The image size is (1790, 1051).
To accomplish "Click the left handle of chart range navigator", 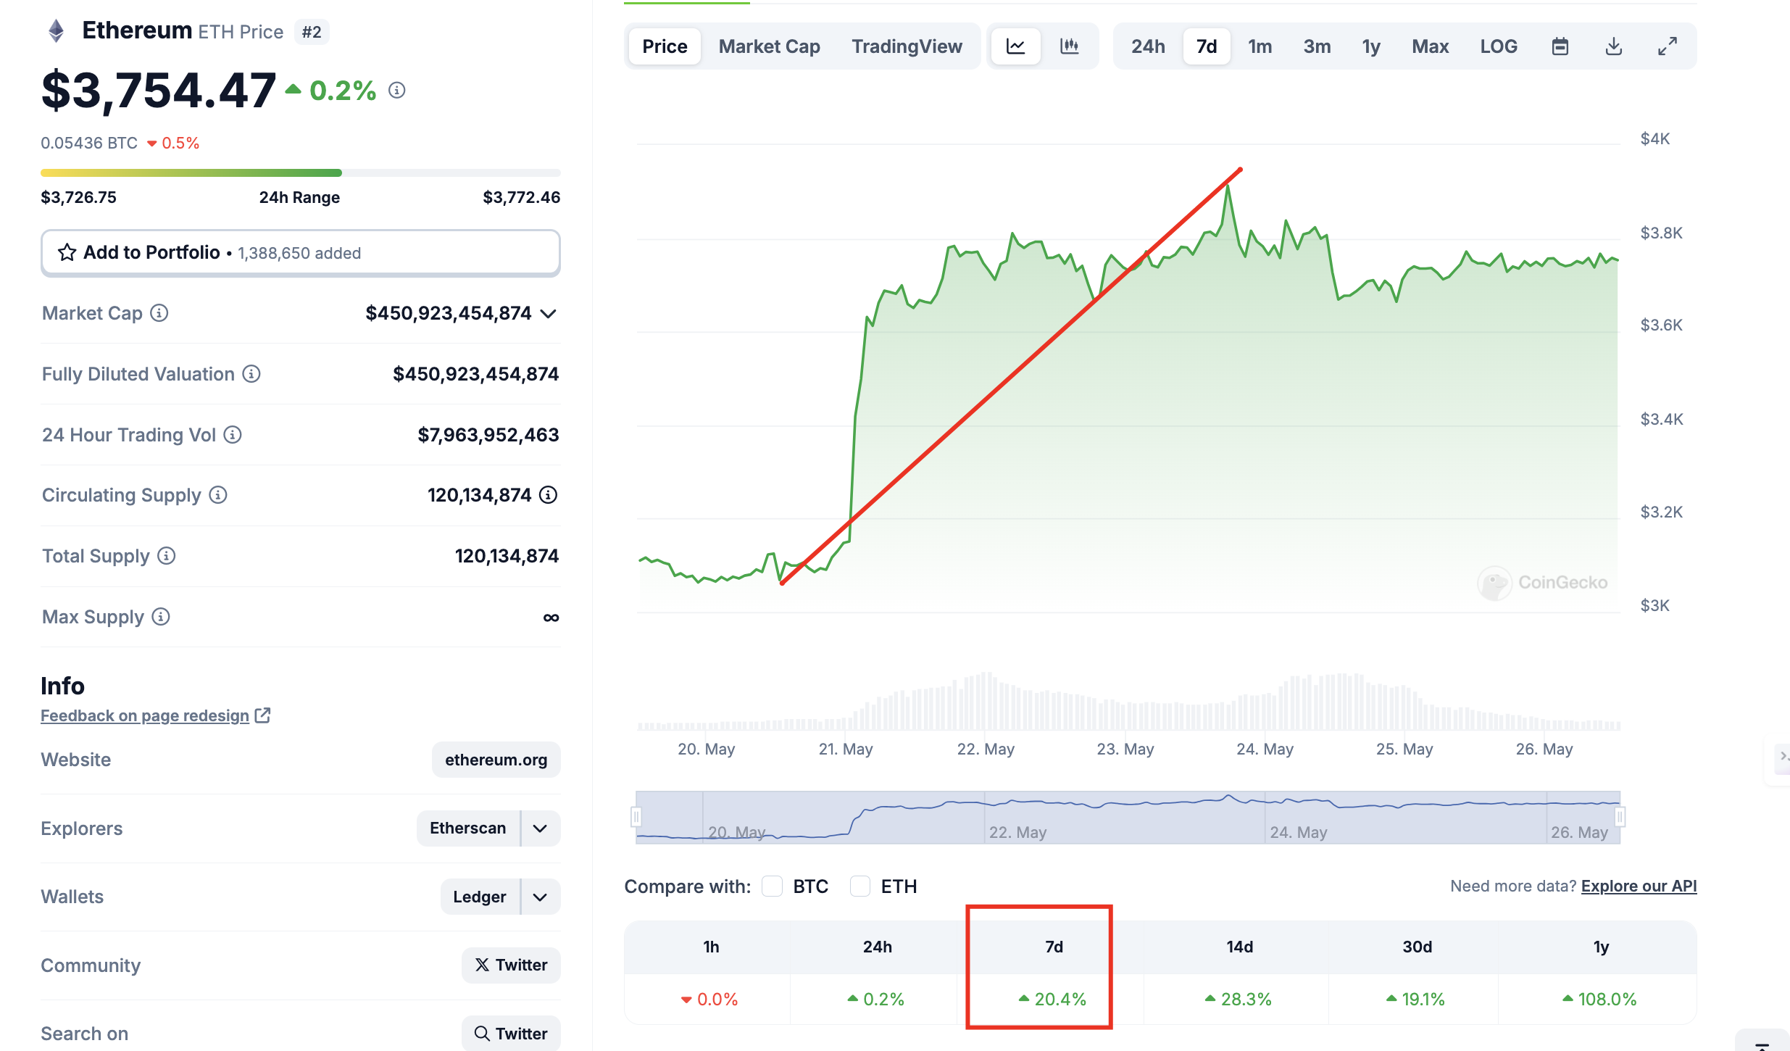I will 636,817.
